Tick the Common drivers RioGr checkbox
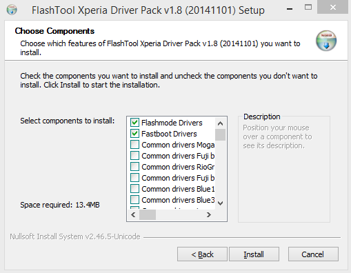The image size is (351, 273). 134,167
